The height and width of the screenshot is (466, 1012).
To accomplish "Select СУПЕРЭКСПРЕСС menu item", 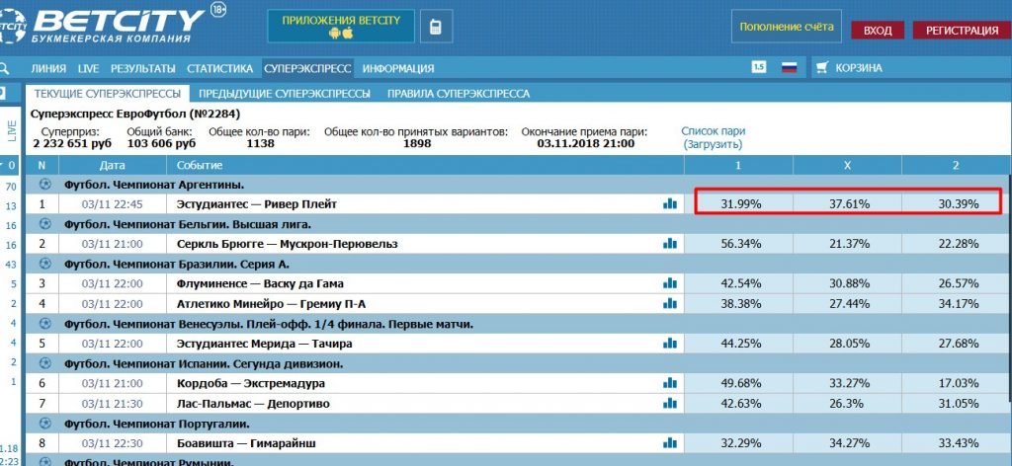I will [x=308, y=68].
